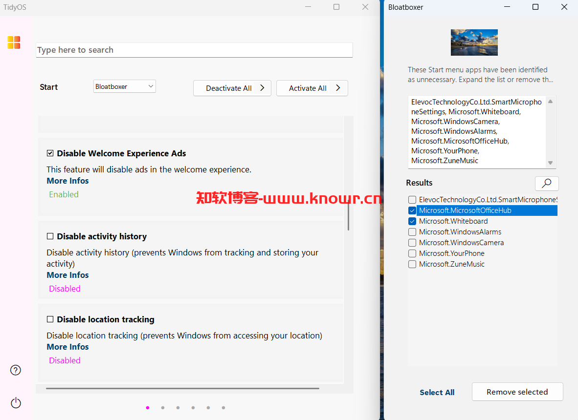Click the up arrow of app list scrollbar
578x420 pixels.
coord(550,102)
